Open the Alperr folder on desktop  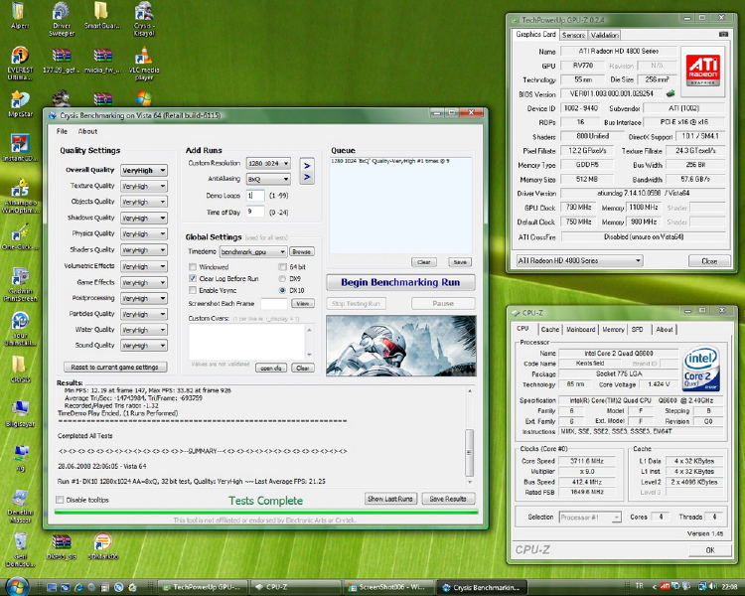(x=20, y=15)
